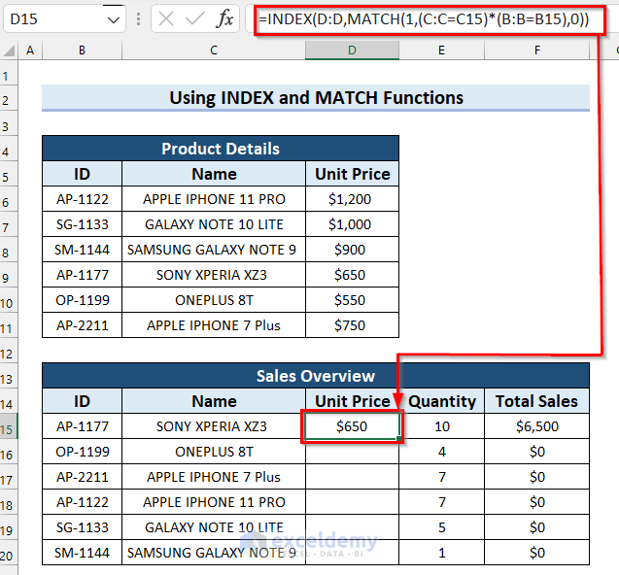Select 'APPLE IPHONE 7 Plus' in row 17
The width and height of the screenshot is (619, 575).
click(214, 477)
